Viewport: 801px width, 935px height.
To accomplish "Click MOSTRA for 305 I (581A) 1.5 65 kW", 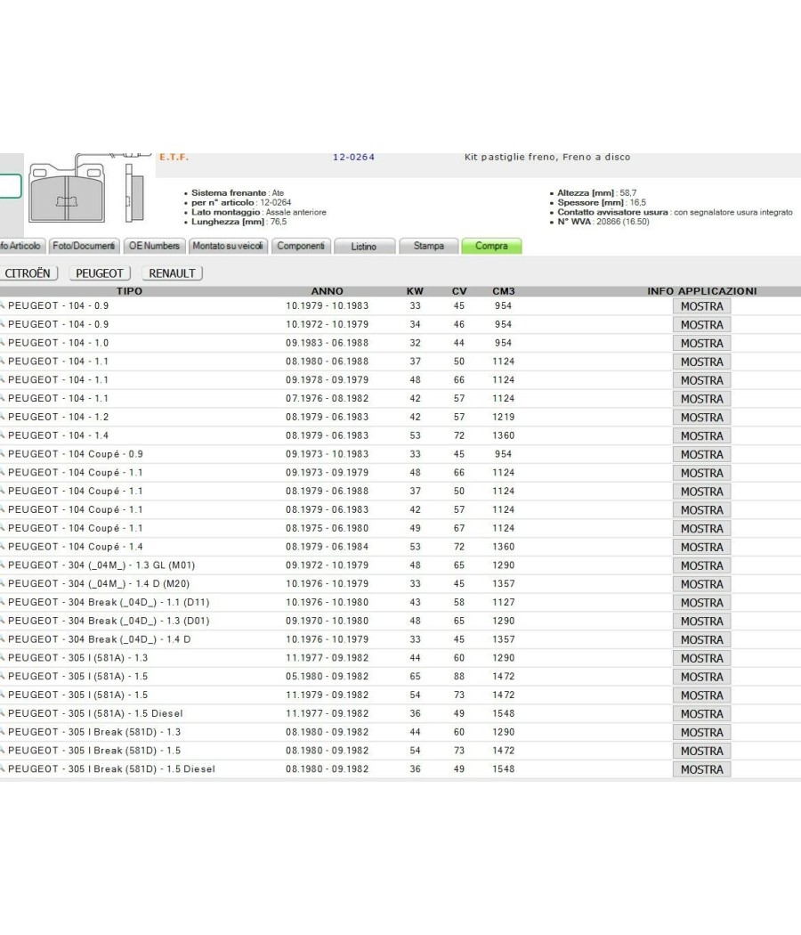I will 702,676.
